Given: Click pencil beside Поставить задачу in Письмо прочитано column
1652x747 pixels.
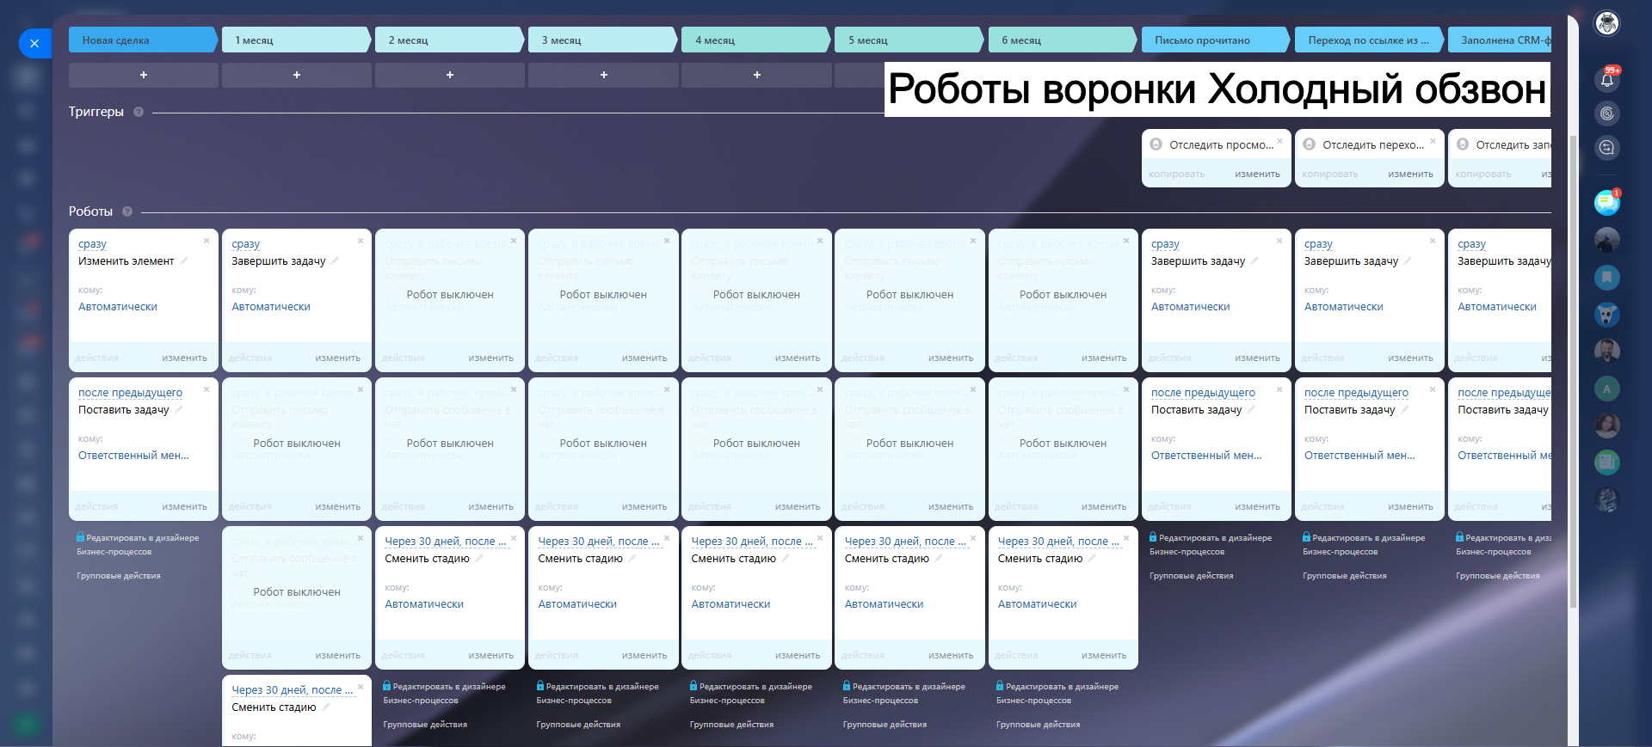Looking at the screenshot, I should (x=1251, y=409).
